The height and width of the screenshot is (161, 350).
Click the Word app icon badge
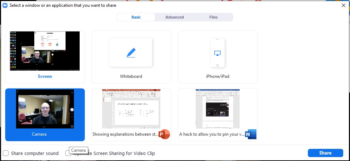pos(251,134)
